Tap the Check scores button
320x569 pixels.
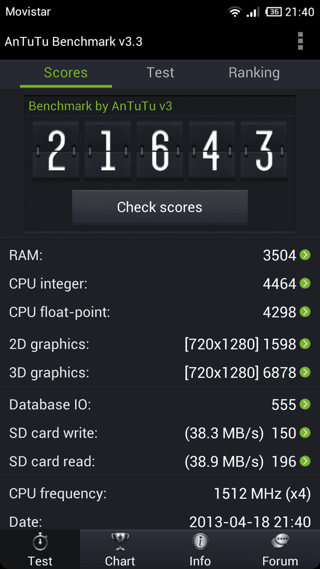point(160,207)
